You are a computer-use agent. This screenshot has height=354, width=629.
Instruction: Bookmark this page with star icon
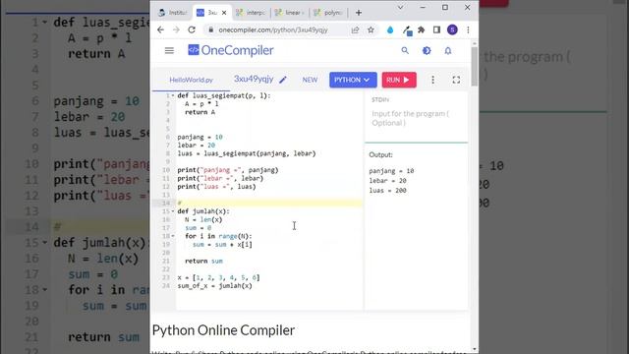(371, 29)
